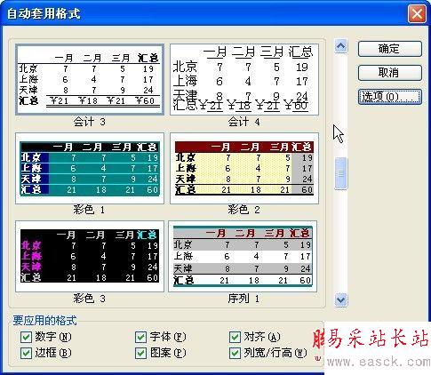
Task: Open the 选项(O)... button
Action: click(x=389, y=97)
